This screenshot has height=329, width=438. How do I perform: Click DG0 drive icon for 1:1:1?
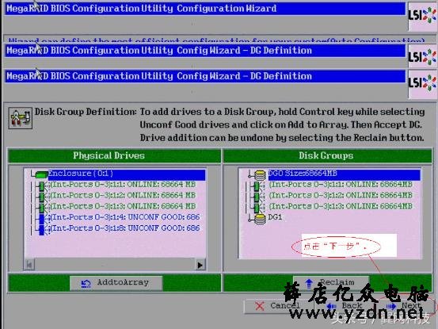pos(257,186)
